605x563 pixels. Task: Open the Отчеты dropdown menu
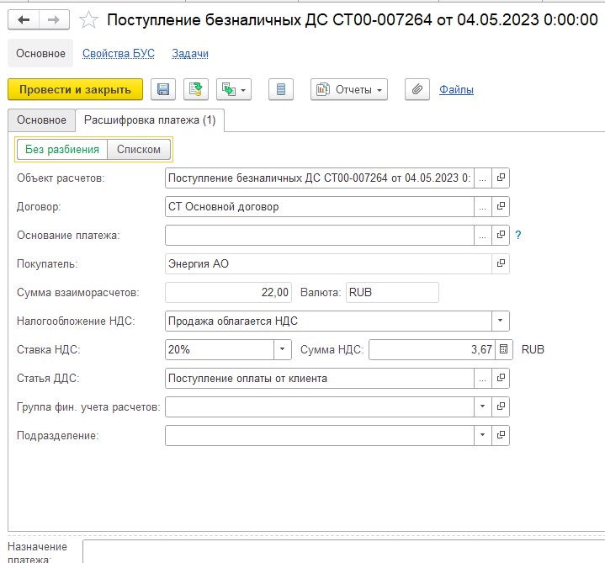[x=349, y=89]
